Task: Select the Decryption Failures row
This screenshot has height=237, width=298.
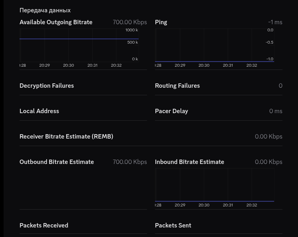Action: (83, 86)
